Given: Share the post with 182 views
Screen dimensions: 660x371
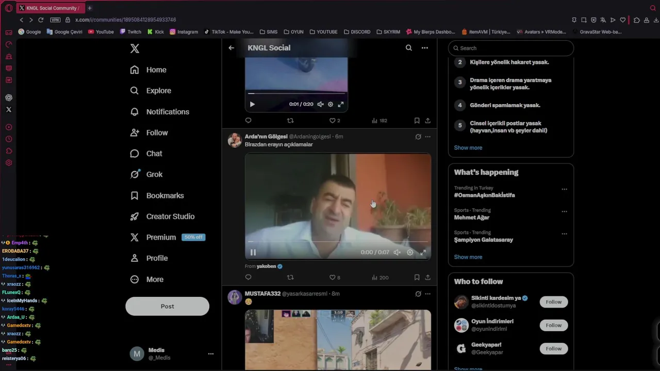Looking at the screenshot, I should (427, 121).
